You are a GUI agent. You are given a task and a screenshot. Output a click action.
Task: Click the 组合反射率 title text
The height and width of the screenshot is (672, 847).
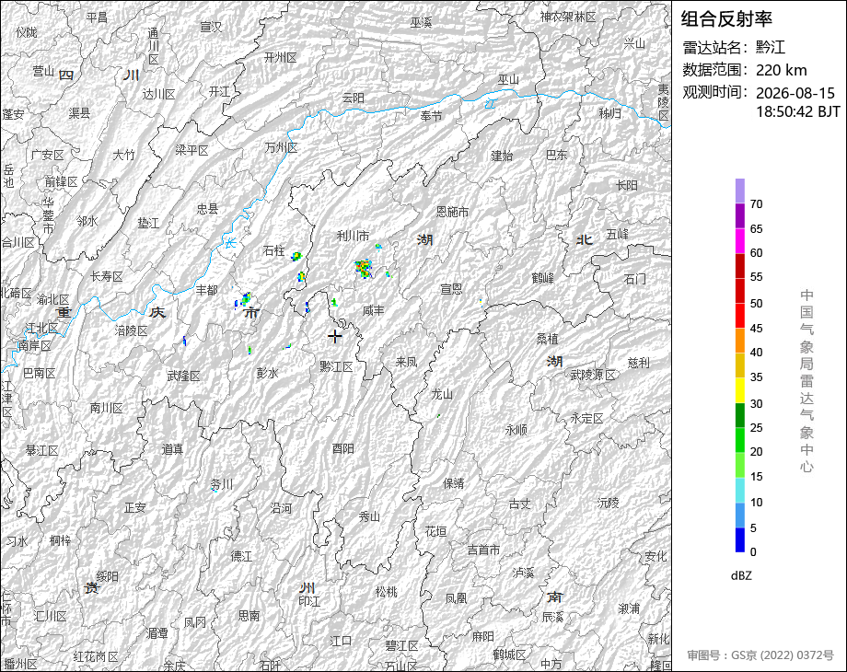(726, 19)
